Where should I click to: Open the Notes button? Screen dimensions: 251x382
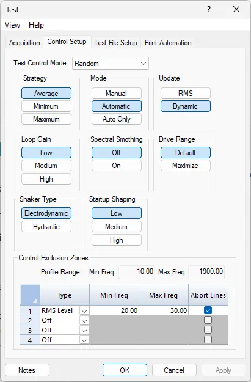(x=27, y=370)
